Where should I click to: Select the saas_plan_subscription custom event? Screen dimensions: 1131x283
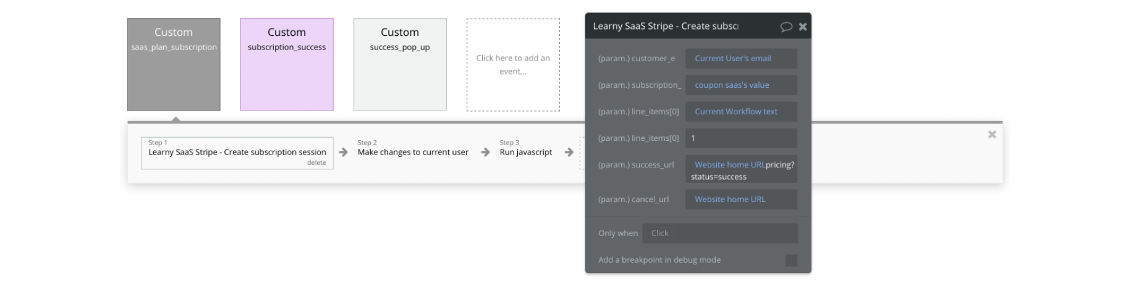tap(174, 65)
